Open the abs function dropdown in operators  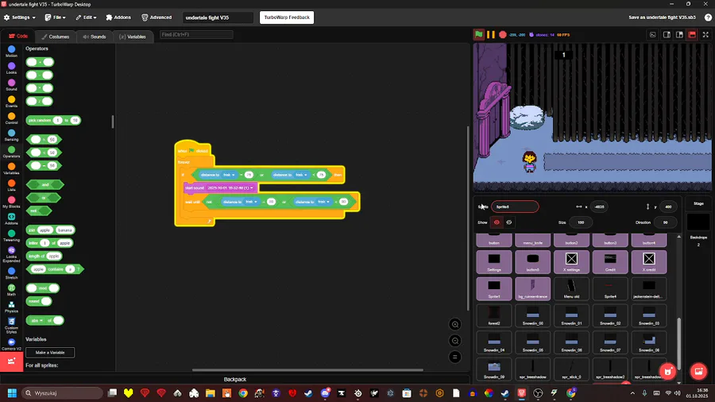pos(37,320)
